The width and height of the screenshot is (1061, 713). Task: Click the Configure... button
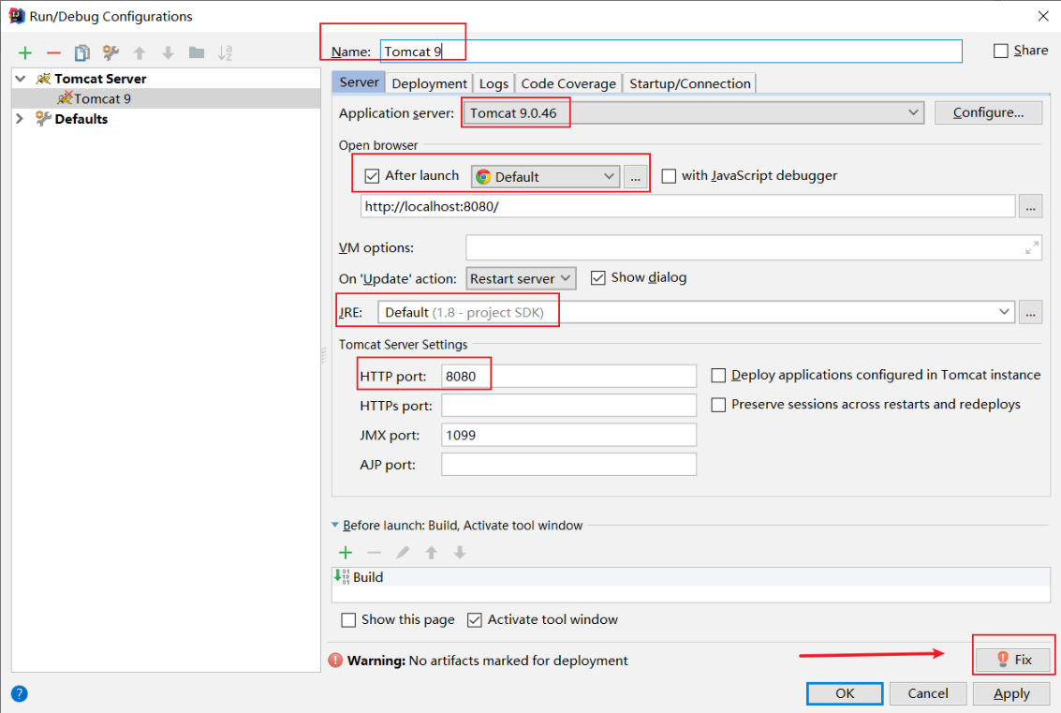pos(988,112)
